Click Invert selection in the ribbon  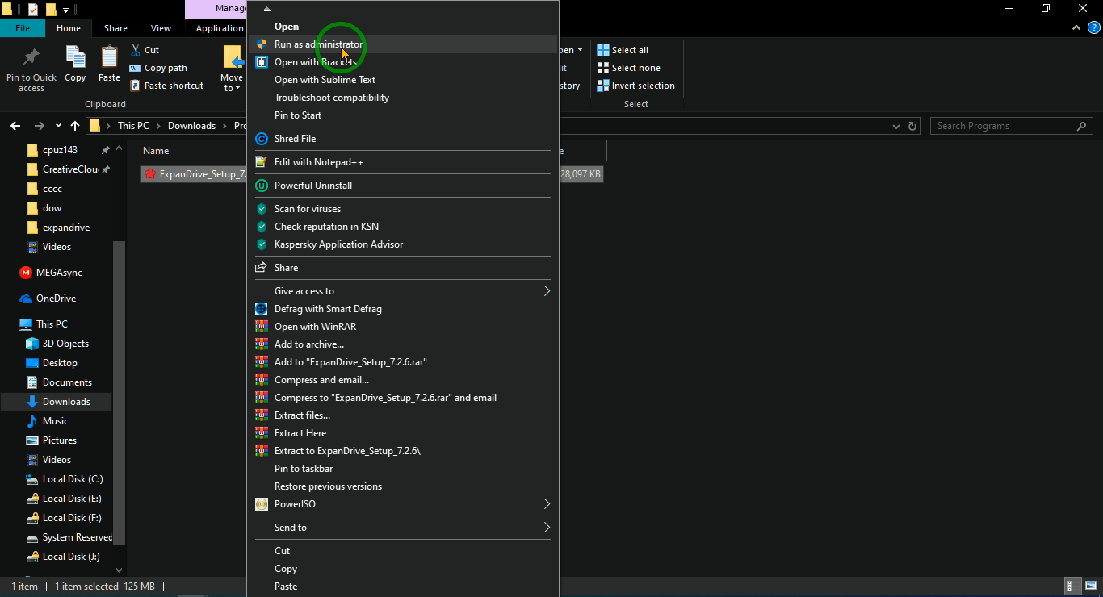[x=635, y=86]
